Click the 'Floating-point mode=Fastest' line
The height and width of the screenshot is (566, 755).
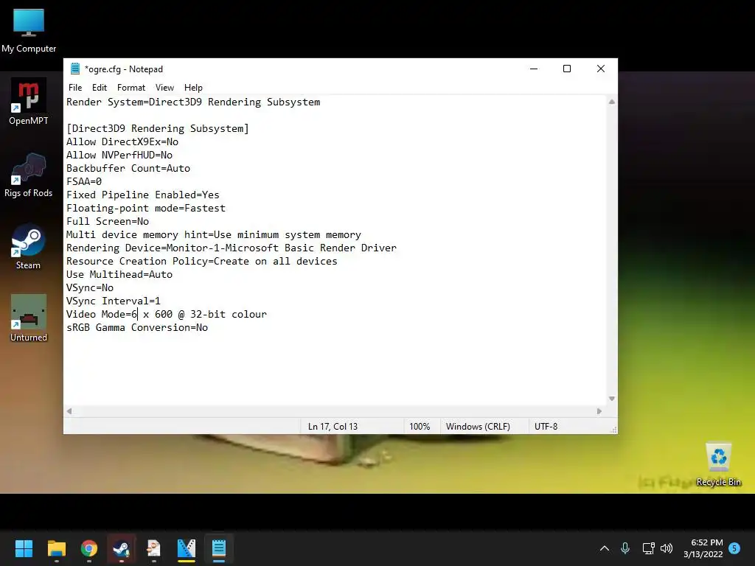click(x=145, y=209)
